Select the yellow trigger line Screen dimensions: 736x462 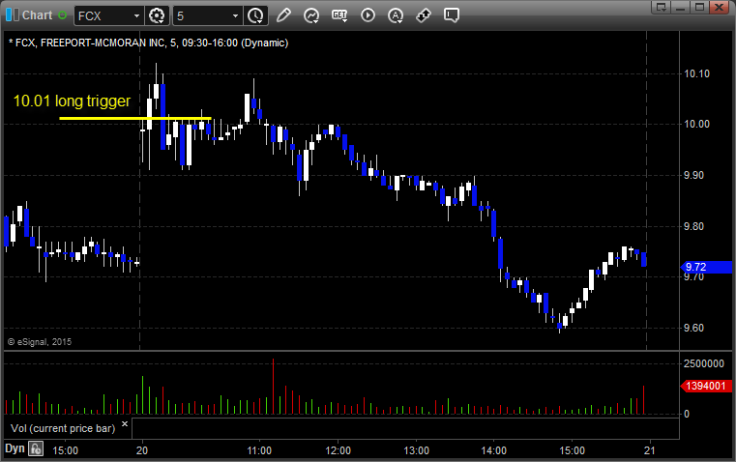(x=135, y=118)
